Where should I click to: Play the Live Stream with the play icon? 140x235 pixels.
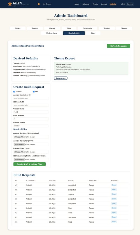tap(39, 4)
